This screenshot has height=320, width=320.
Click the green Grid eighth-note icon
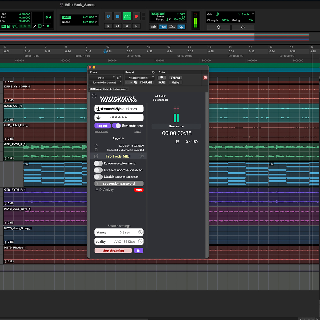217,14
